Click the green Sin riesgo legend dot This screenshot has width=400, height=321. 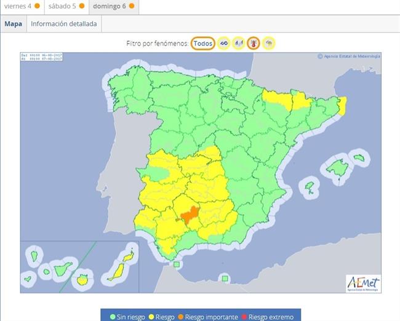[x=113, y=317]
